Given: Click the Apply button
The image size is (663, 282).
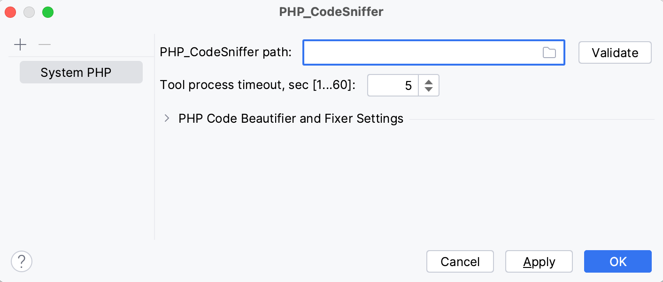Looking at the screenshot, I should (539, 261).
